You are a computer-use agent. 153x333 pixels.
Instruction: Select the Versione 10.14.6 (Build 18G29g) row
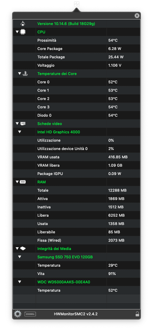tap(77, 24)
